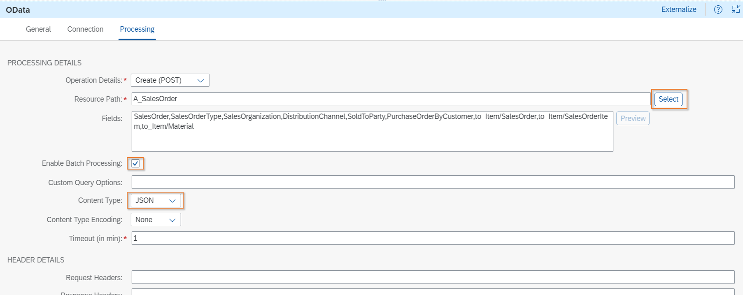Click the minimize panel icon beside help
The image size is (743, 295).
pos(736,9)
